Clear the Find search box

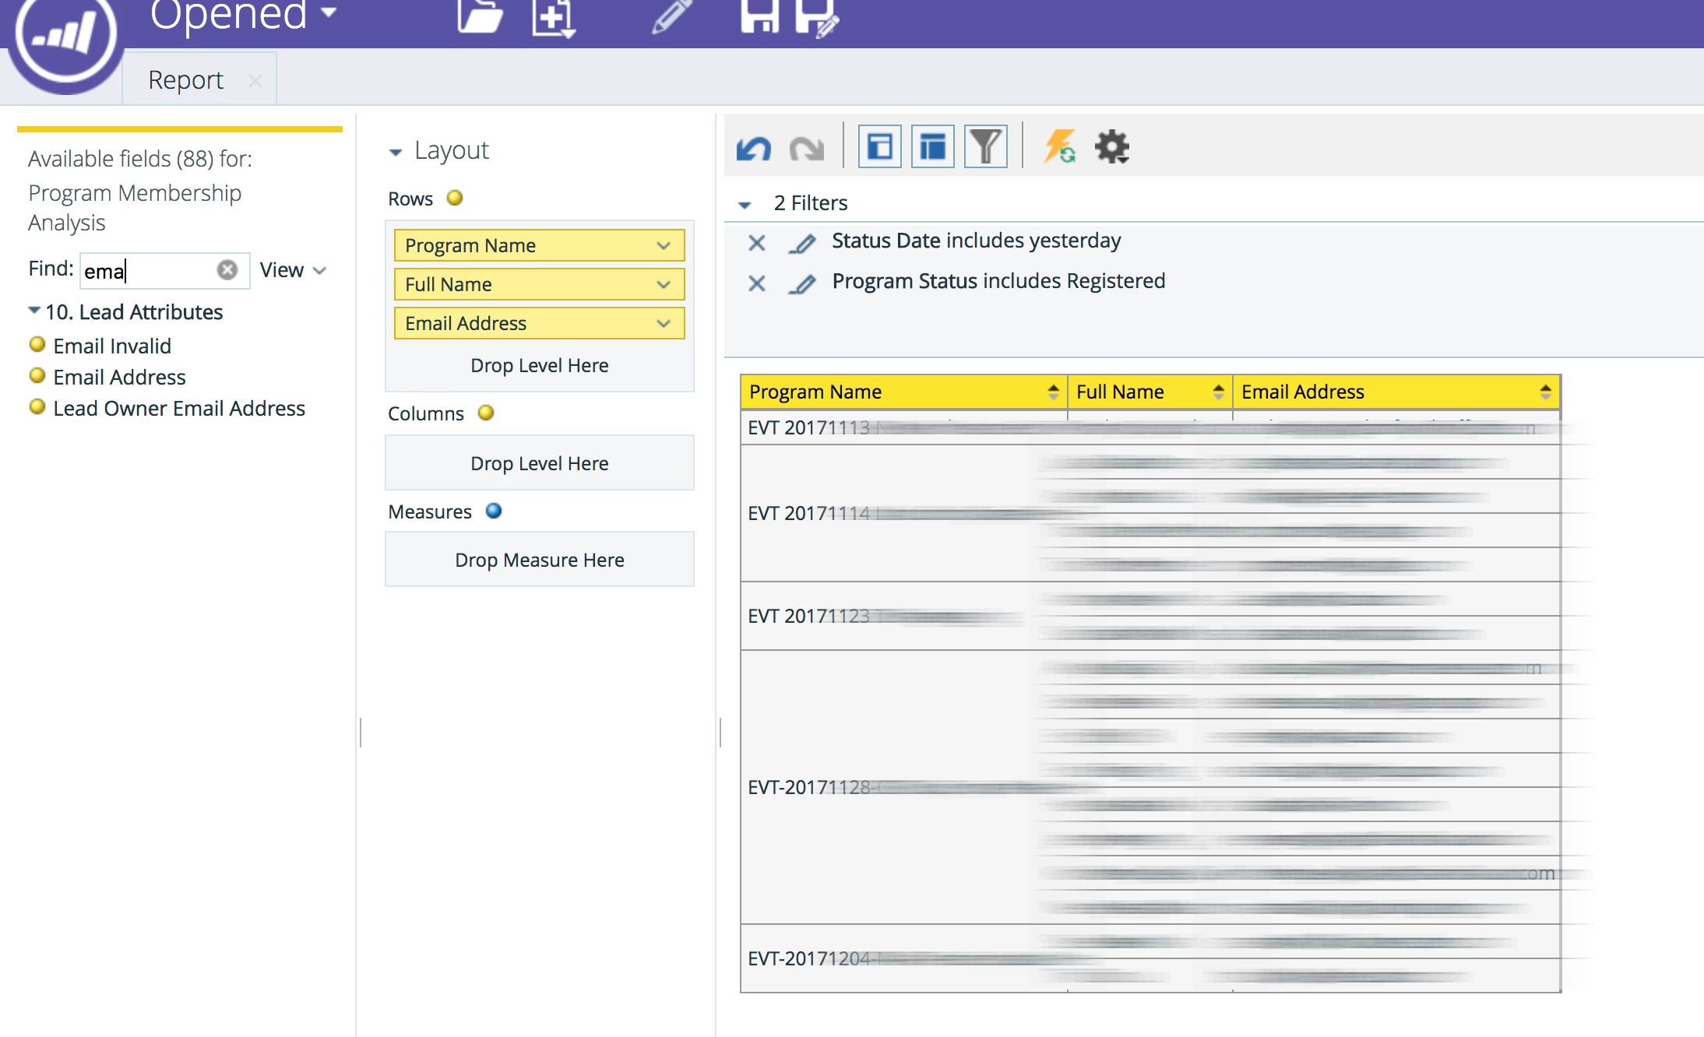227,270
